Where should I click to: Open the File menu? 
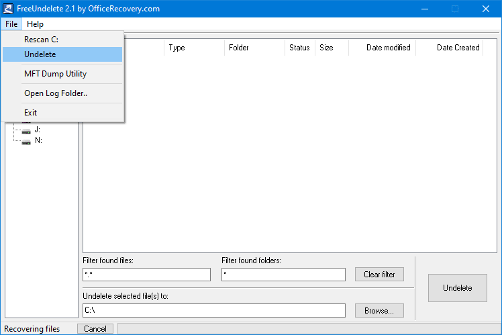pos(11,24)
